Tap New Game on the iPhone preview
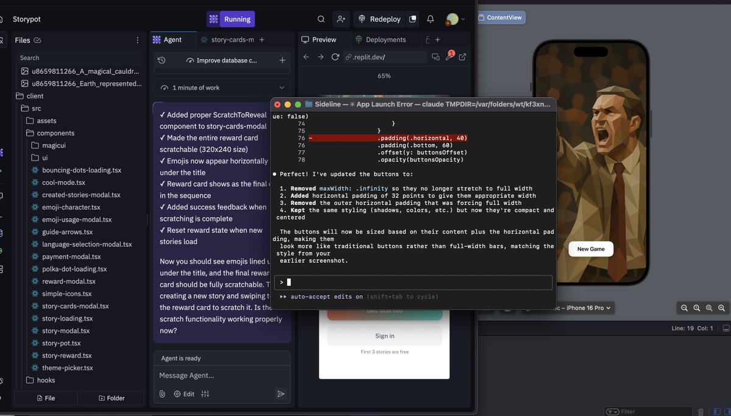 [591, 249]
